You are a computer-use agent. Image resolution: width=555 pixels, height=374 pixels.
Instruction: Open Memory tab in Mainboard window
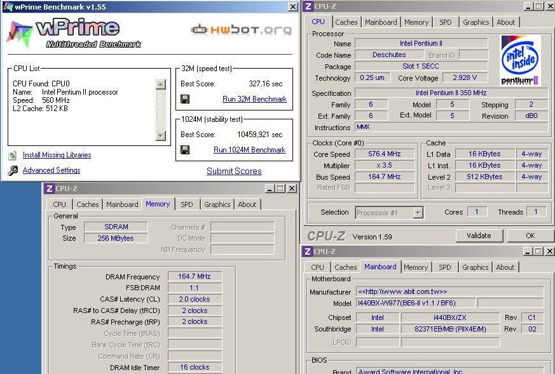coord(416,267)
